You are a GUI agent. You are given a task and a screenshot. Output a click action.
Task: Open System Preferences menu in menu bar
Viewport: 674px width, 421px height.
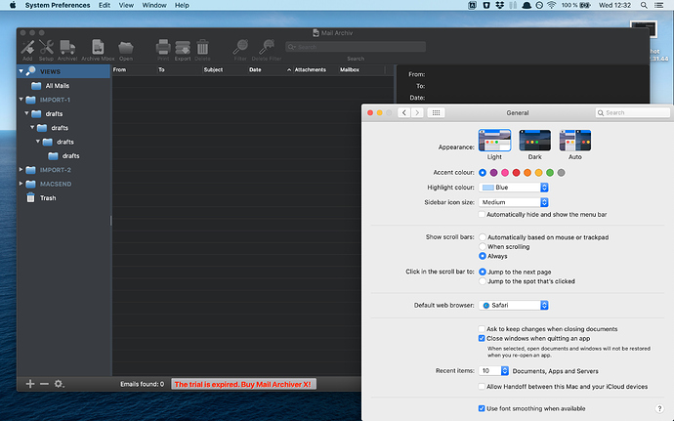[58, 5]
